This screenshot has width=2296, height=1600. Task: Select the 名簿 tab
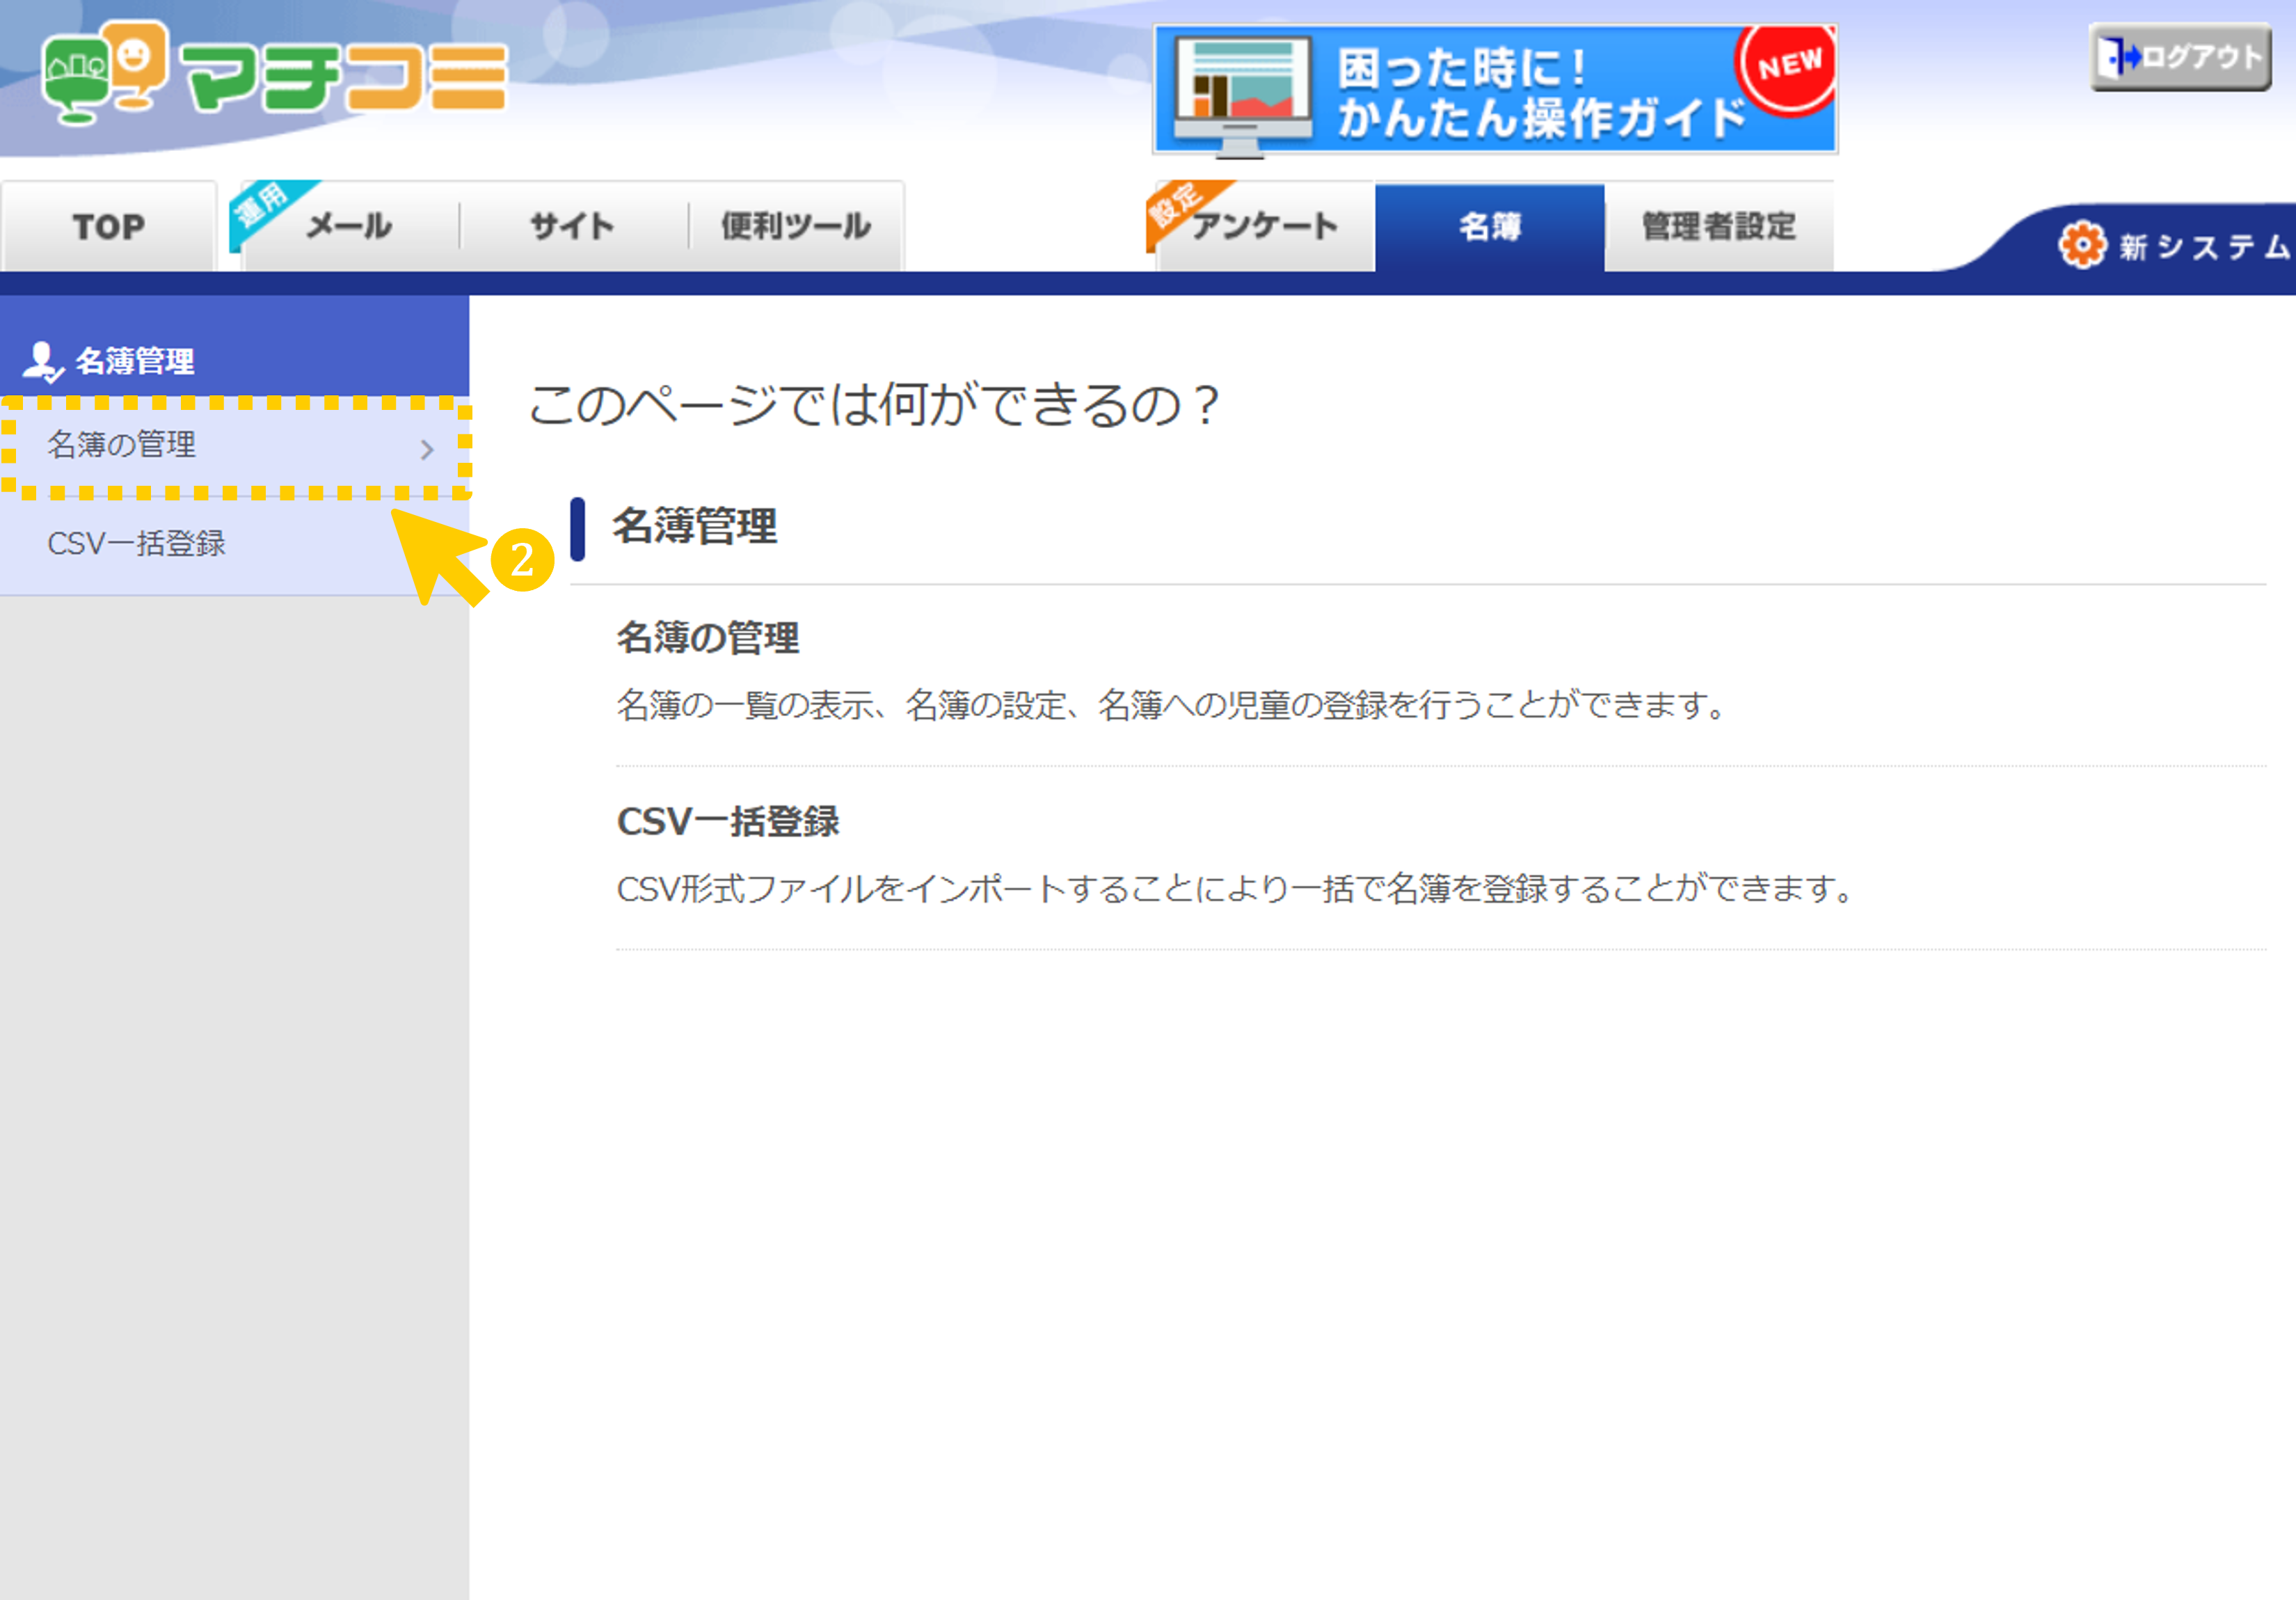[x=1490, y=227]
